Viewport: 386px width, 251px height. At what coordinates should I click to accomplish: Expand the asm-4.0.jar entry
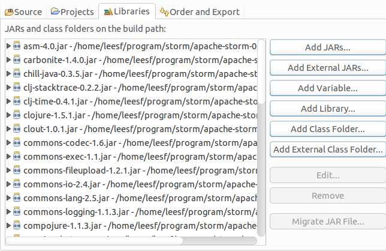coord(8,46)
